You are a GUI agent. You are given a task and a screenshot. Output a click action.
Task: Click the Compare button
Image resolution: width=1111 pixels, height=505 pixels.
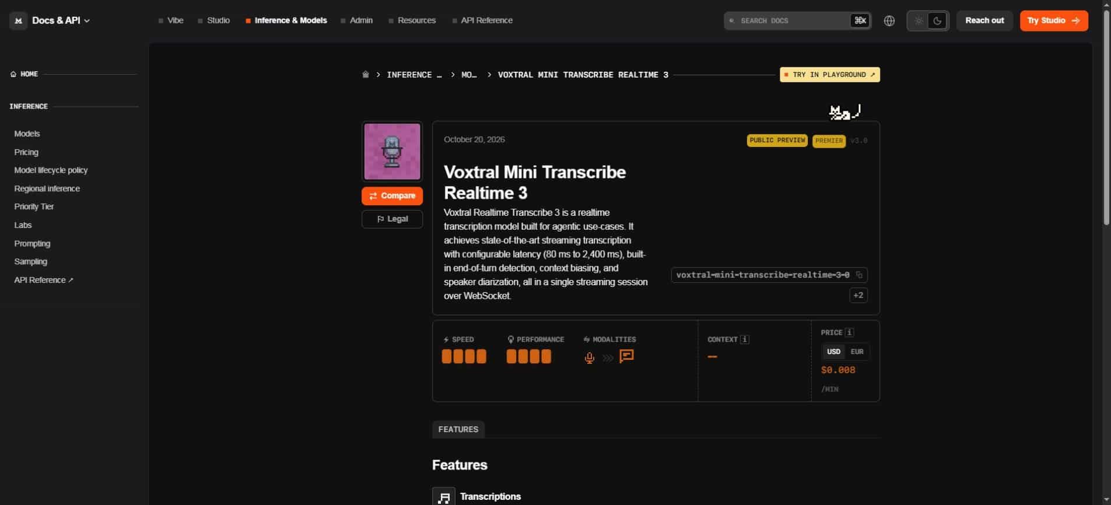(392, 196)
